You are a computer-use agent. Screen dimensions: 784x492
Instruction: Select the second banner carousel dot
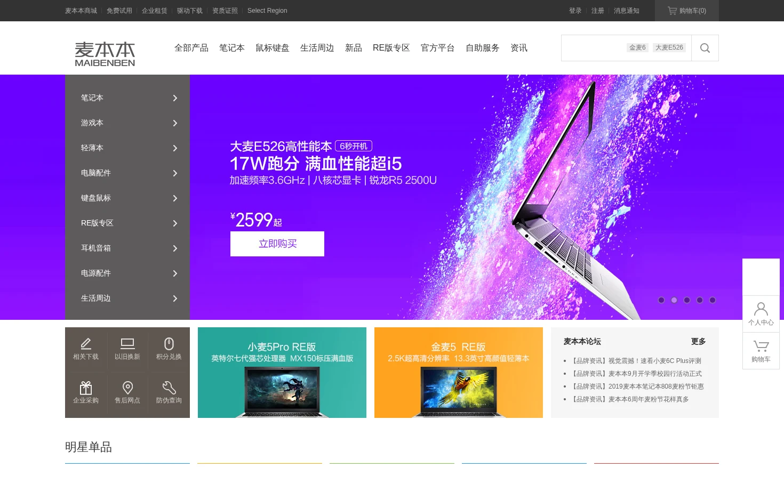(674, 300)
